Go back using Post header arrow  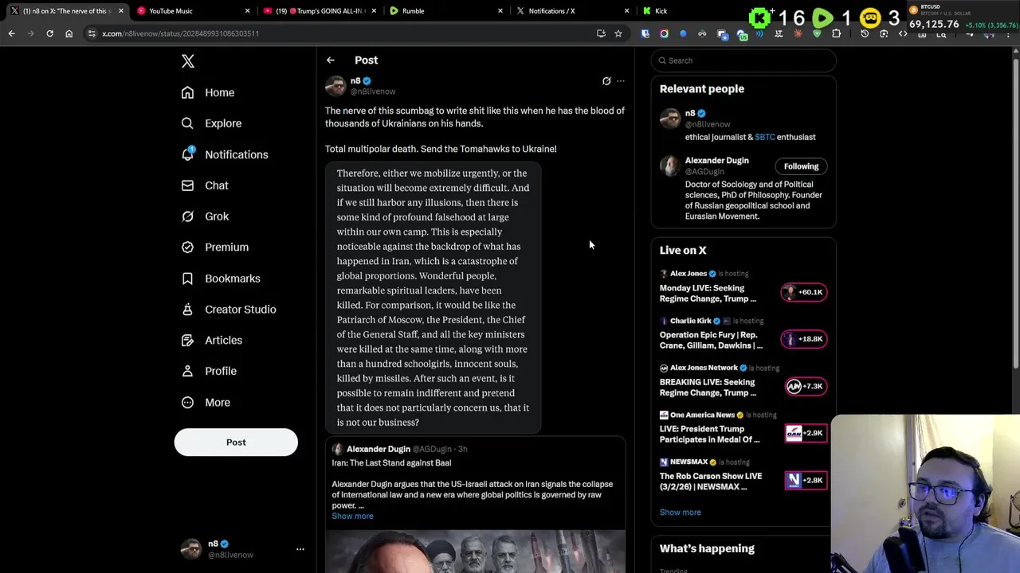pos(331,60)
